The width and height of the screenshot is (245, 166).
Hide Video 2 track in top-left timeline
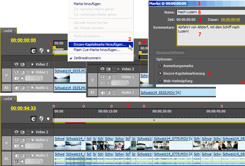coord(16,64)
